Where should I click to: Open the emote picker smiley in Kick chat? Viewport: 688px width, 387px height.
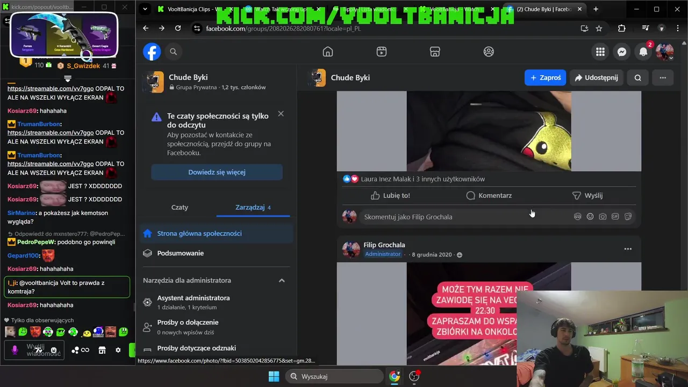point(53,350)
